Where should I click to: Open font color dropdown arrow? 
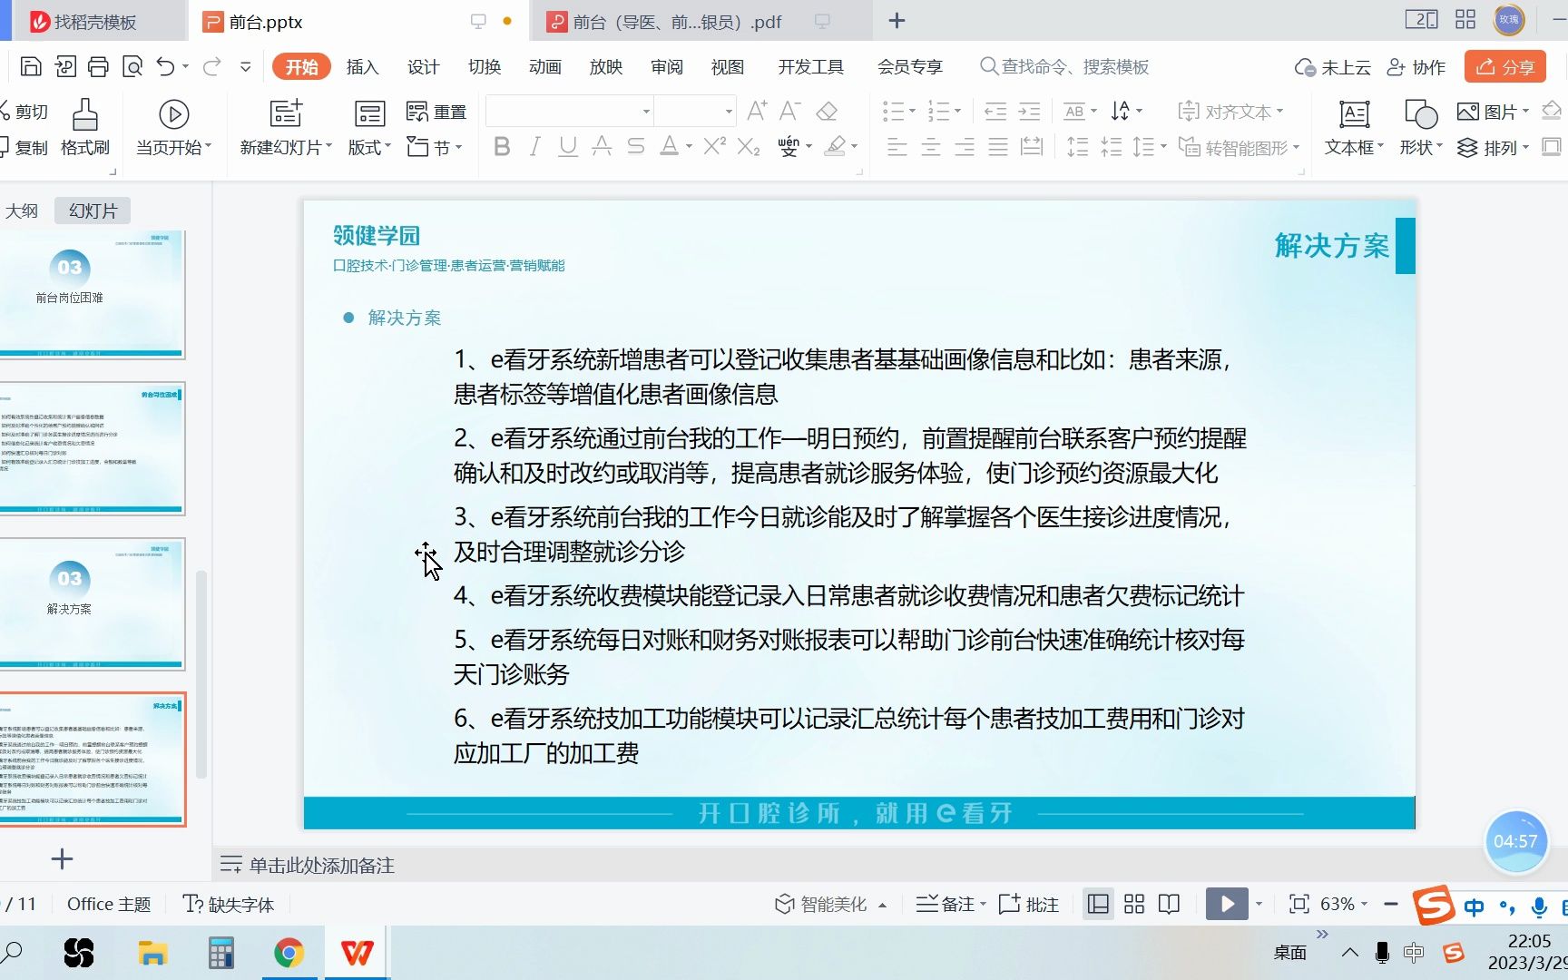(x=689, y=147)
